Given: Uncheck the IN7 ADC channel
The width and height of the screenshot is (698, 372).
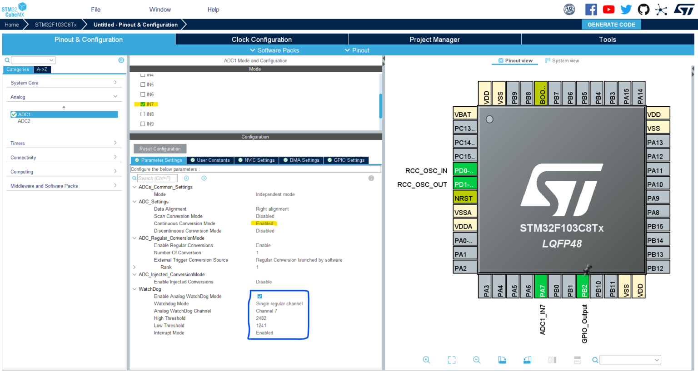Looking at the screenshot, I should [x=143, y=104].
